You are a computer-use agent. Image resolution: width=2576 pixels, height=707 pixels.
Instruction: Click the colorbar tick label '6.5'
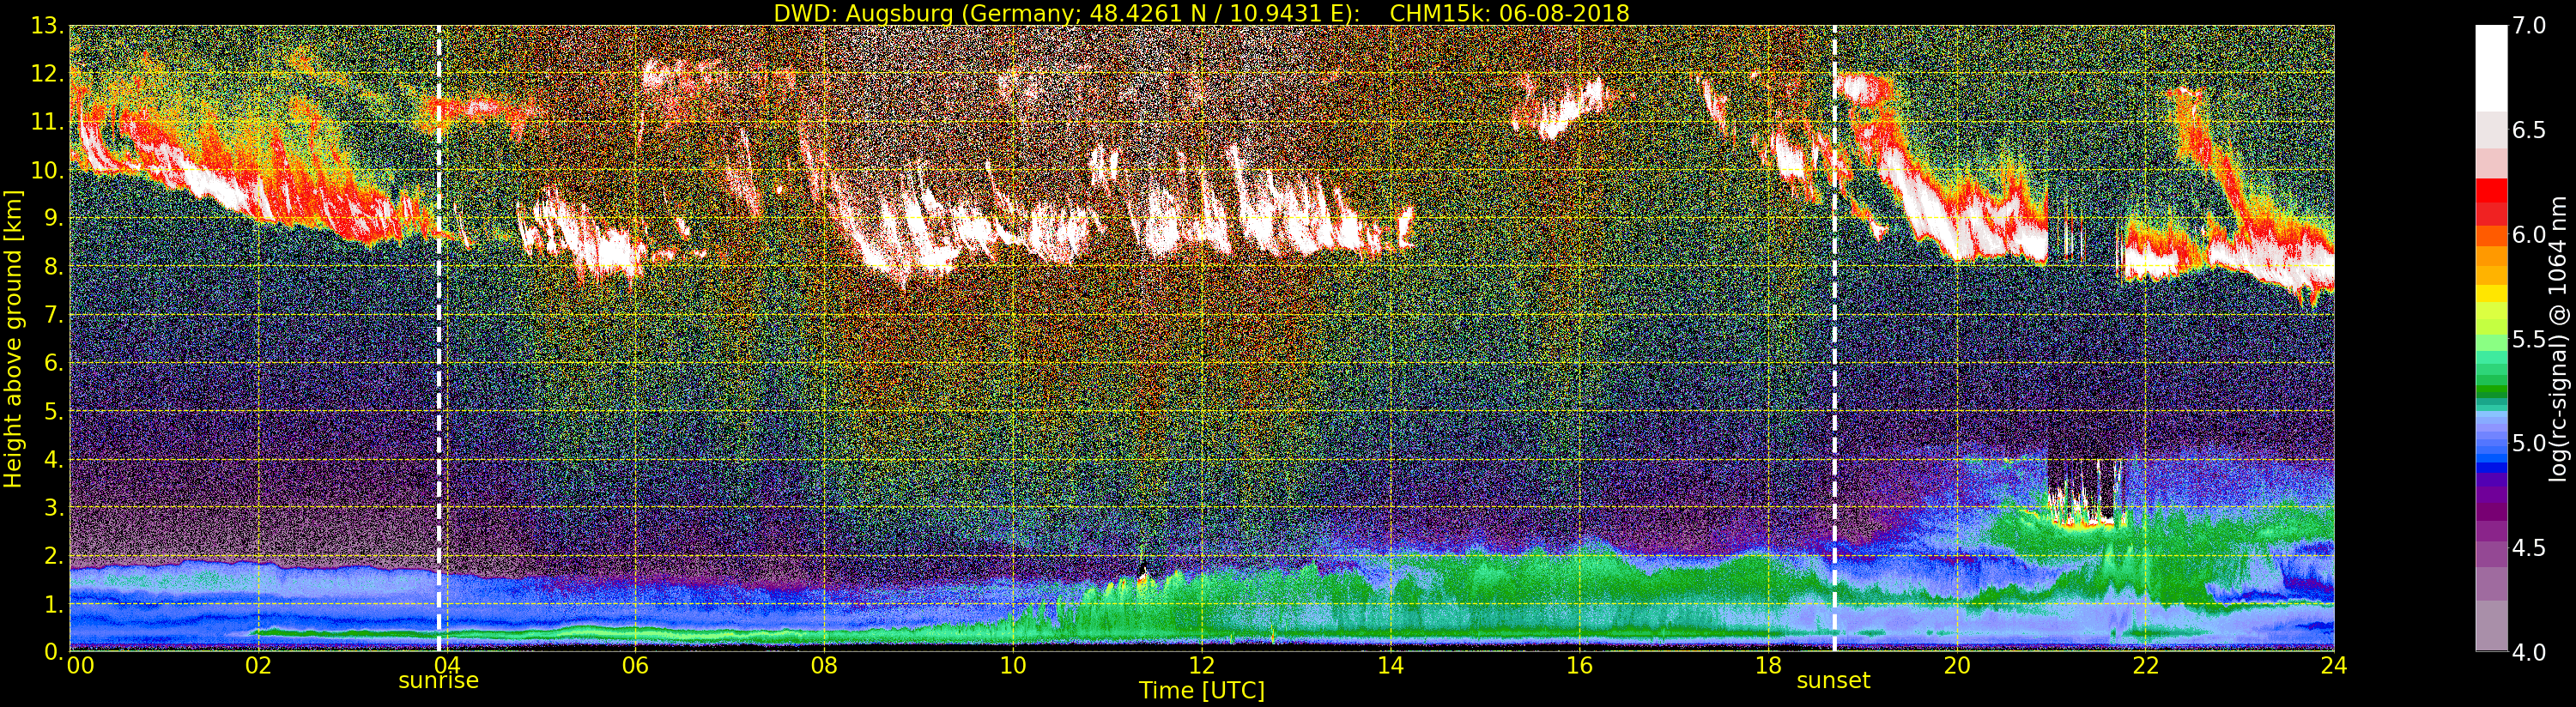2529,130
